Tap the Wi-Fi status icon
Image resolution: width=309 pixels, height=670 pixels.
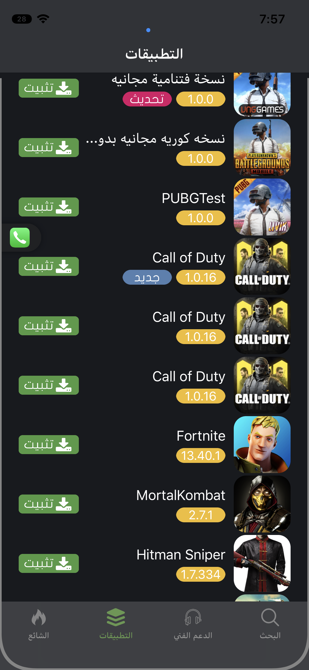43,19
